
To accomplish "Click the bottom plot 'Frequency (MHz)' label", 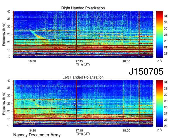I will click(x=4, y=103).
